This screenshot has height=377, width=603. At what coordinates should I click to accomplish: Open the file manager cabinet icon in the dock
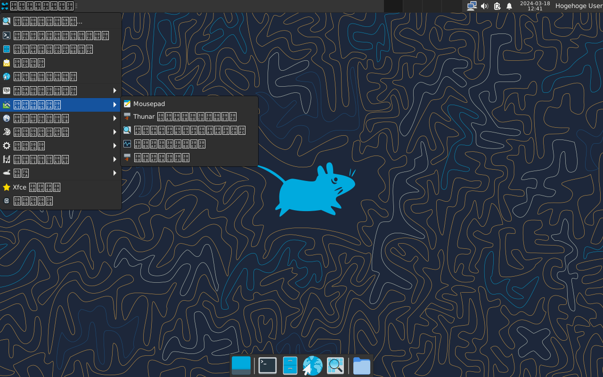point(290,366)
